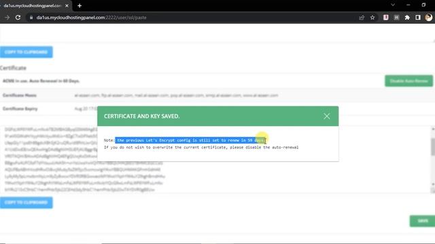Click the site lock security icon
The height and width of the screenshot is (244, 435).
click(31, 18)
